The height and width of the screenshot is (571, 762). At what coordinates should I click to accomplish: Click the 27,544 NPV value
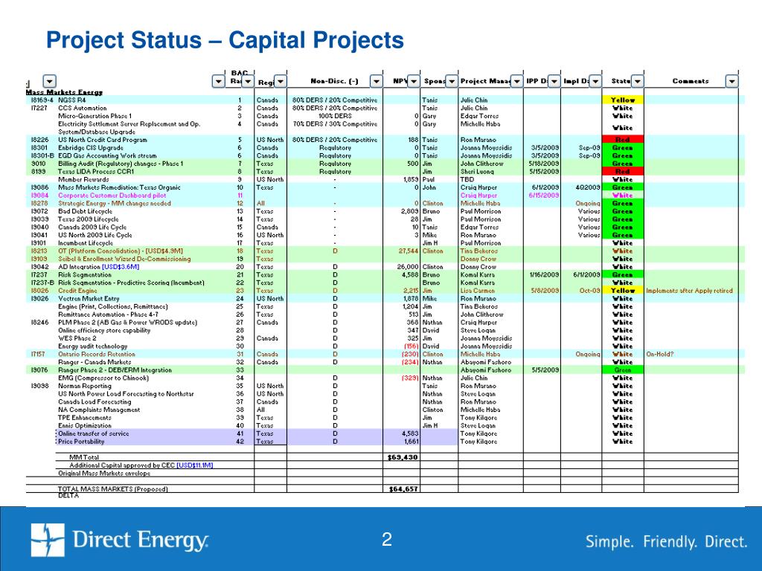(409, 251)
